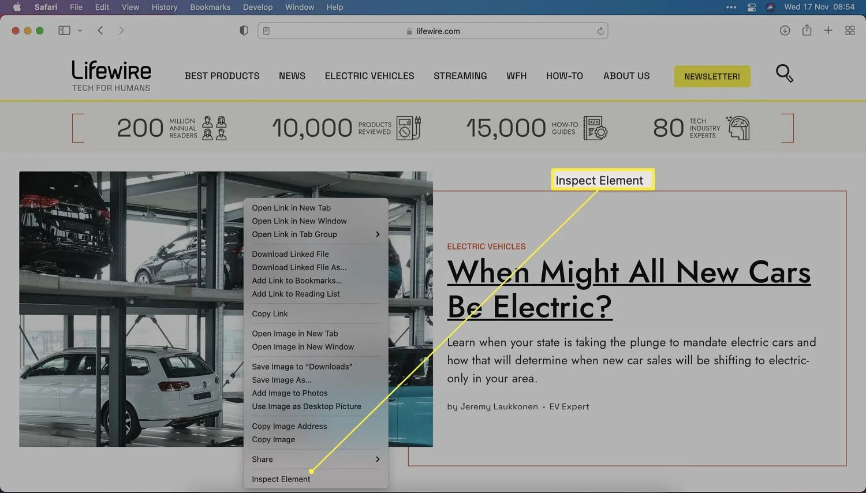Screen dimensions: 866x493
Task: Open the menu bar clock showing Wed 17 Nov
Action: [x=819, y=7]
